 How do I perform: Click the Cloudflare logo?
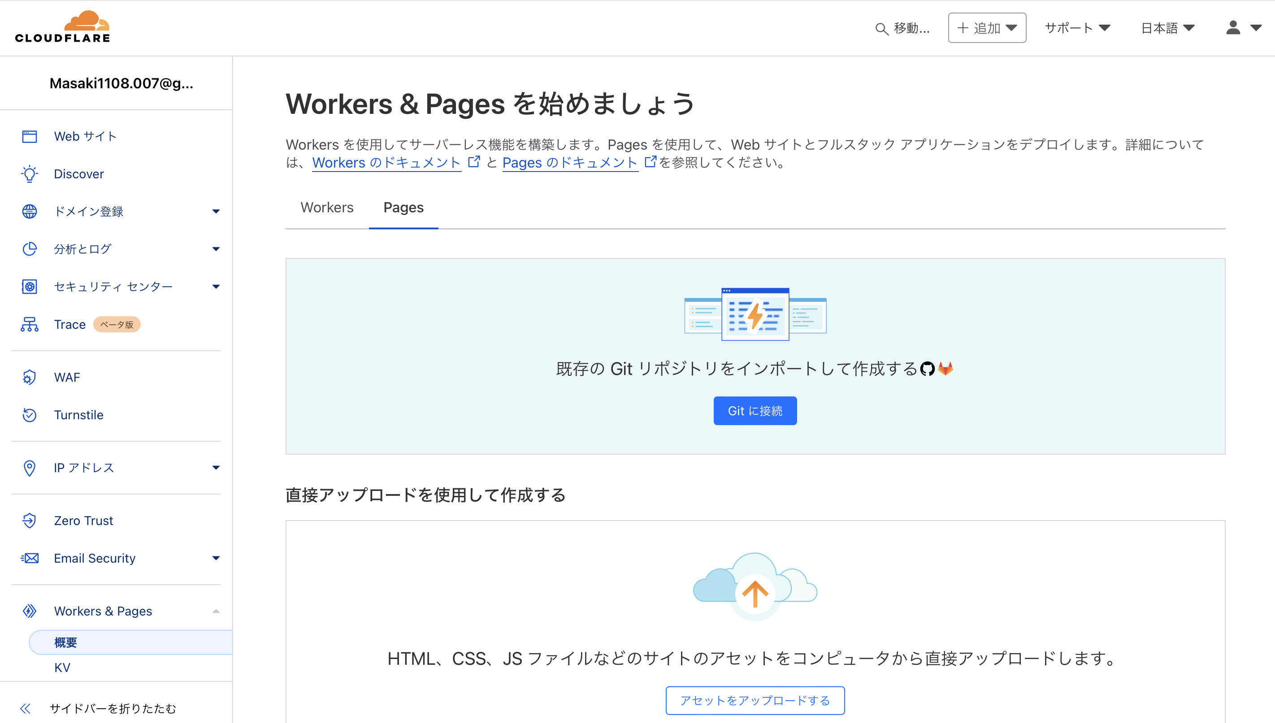63,27
